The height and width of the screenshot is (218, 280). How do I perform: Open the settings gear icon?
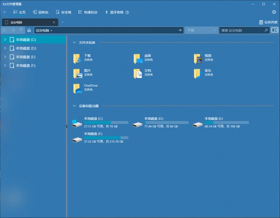click(x=274, y=12)
